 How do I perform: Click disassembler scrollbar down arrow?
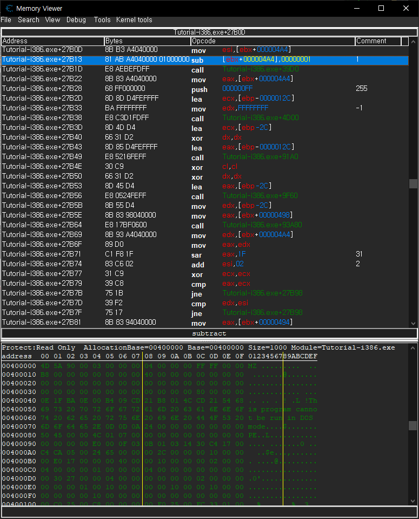(413, 324)
